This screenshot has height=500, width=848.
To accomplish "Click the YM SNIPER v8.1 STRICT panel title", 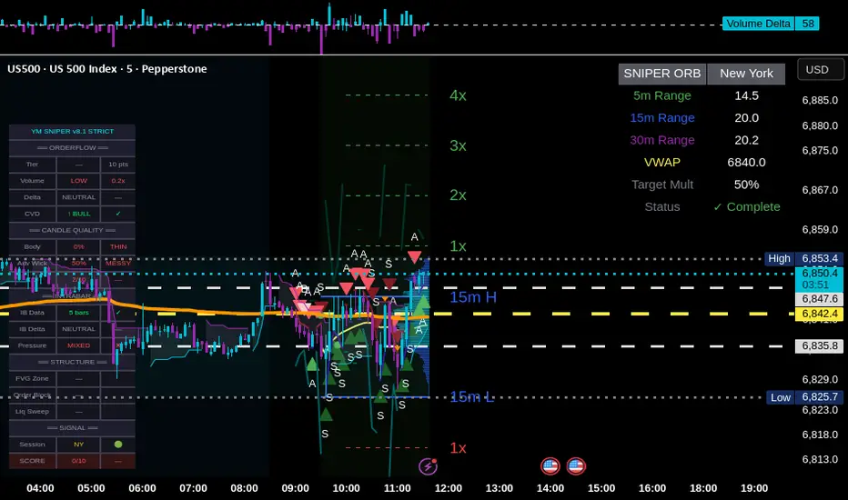I will point(73,131).
